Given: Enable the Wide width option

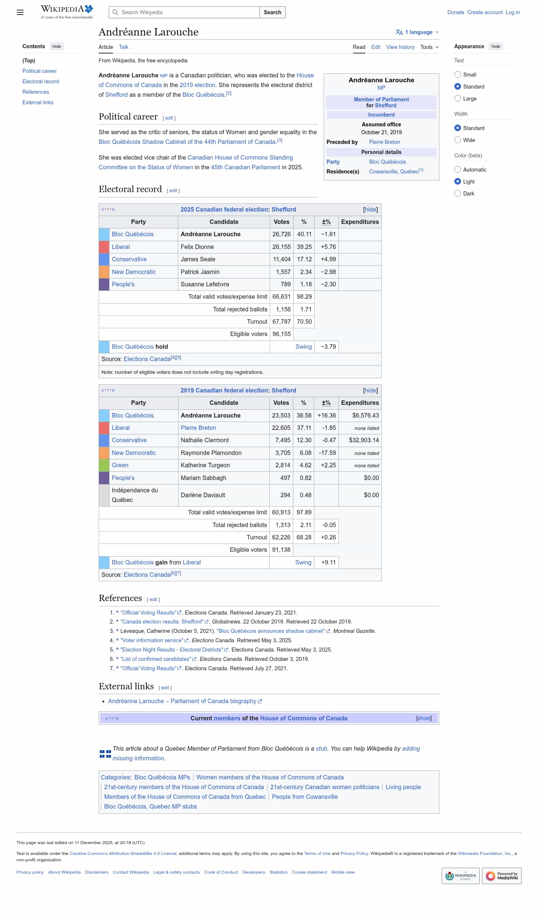Looking at the screenshot, I should (458, 140).
